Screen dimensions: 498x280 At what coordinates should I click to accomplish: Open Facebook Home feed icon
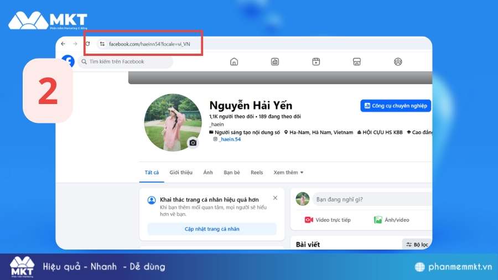[x=234, y=61]
